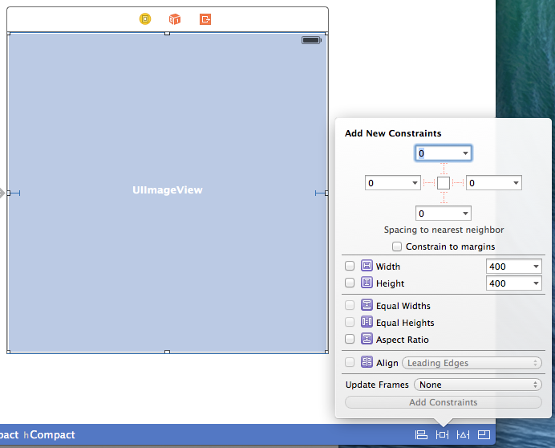Image resolution: width=555 pixels, height=448 pixels.
Task: Click the right horizontal constraint indicator
Action: 320,193
